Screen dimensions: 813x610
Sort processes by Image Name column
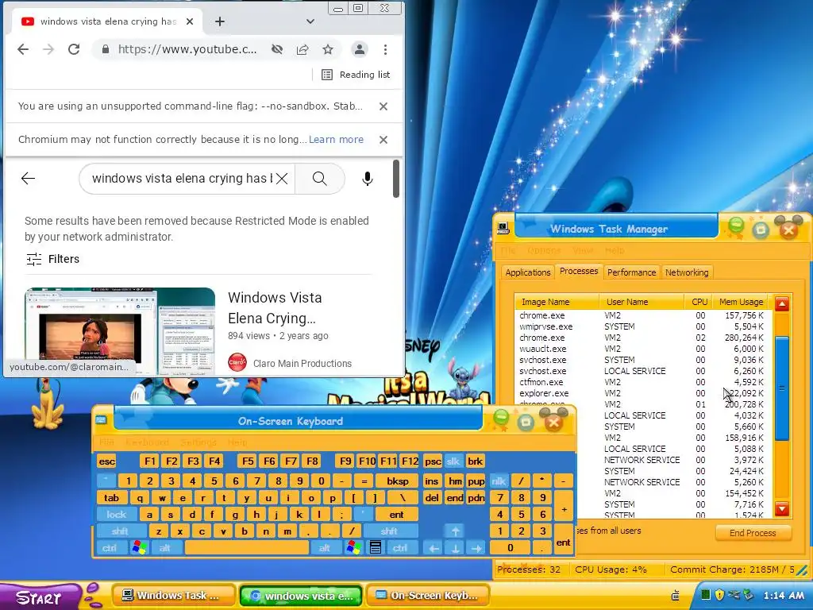[557, 302]
